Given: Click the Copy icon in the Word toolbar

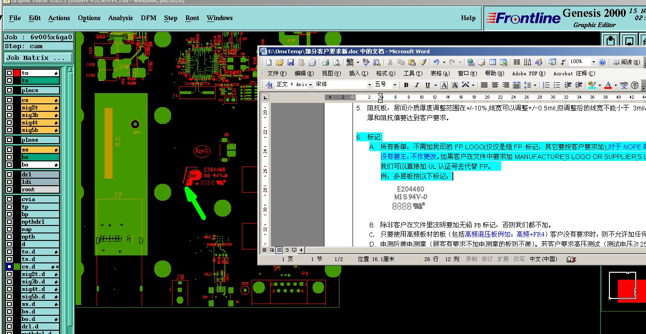Looking at the screenshot, I should click(401, 62).
